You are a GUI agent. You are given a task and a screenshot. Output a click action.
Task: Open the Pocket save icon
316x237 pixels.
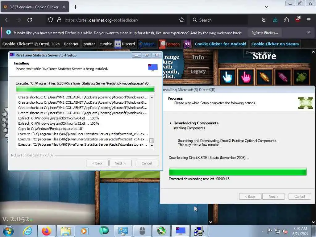click(x=264, y=20)
